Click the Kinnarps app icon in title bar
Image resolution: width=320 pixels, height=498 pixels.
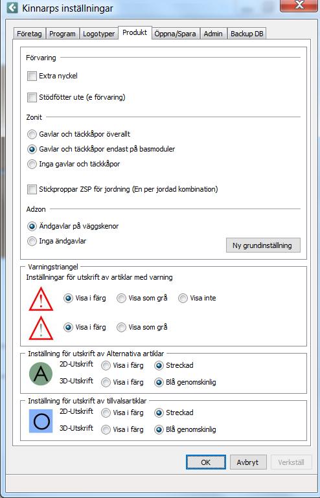tap(12, 8)
